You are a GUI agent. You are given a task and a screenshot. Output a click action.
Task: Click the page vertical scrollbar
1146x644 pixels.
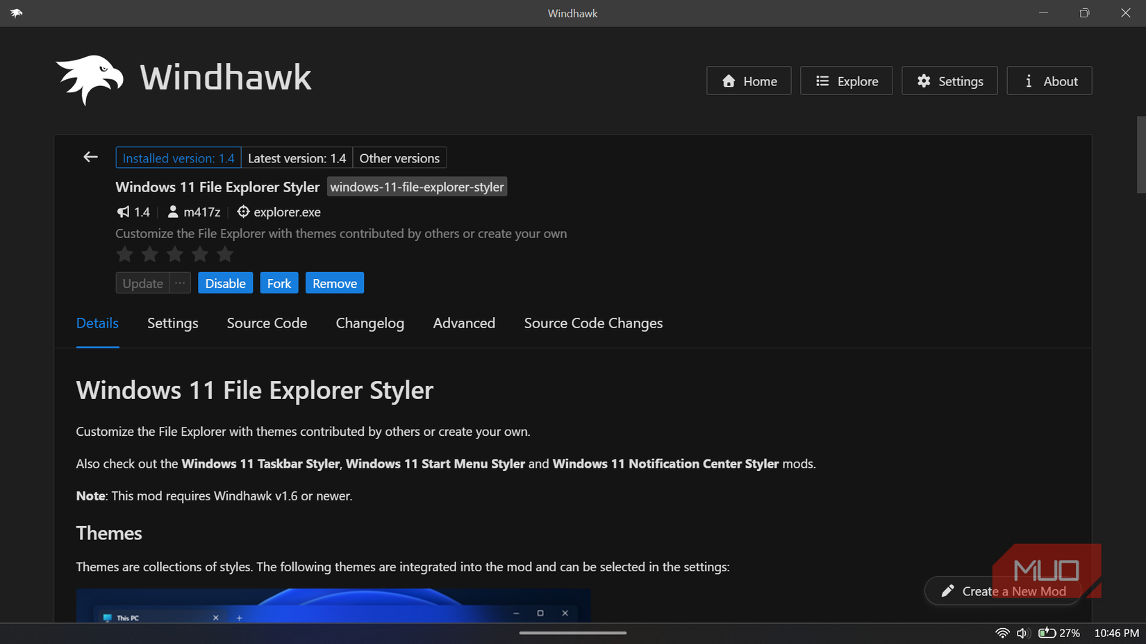1140,155
